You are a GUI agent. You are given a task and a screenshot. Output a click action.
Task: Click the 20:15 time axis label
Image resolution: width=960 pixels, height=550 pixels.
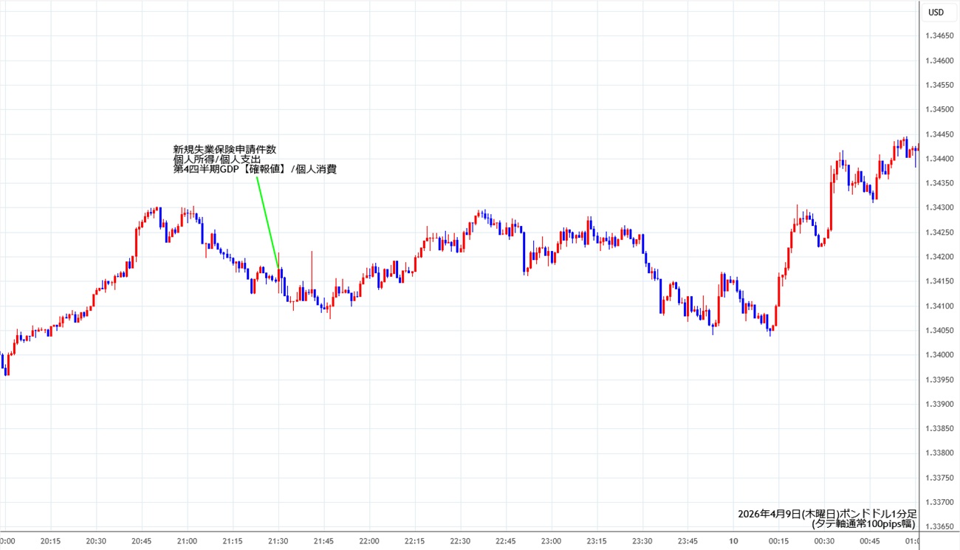tap(50, 541)
